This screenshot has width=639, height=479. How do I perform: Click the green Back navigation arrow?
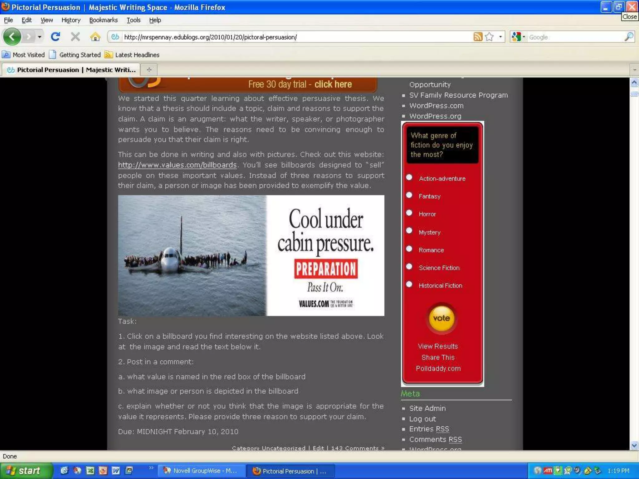pyautogui.click(x=12, y=37)
